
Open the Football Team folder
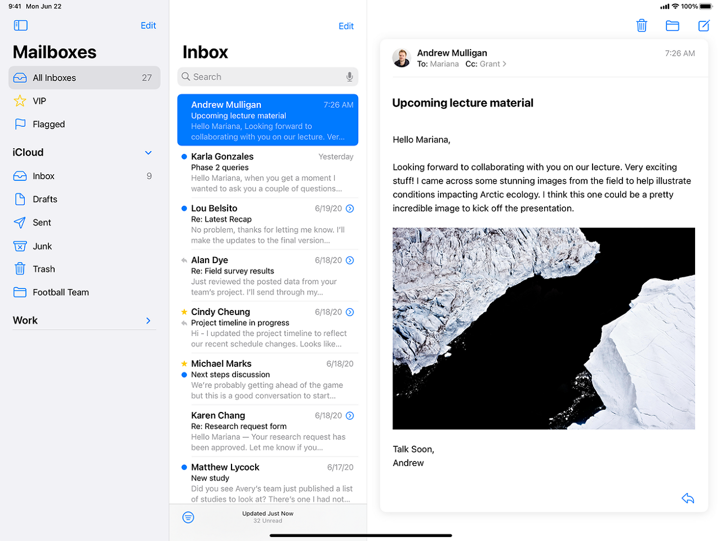(x=84, y=292)
